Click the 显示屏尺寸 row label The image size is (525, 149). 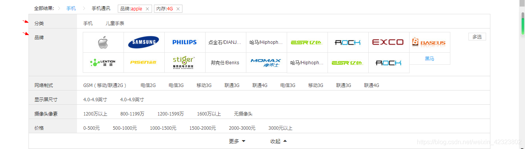click(46, 100)
